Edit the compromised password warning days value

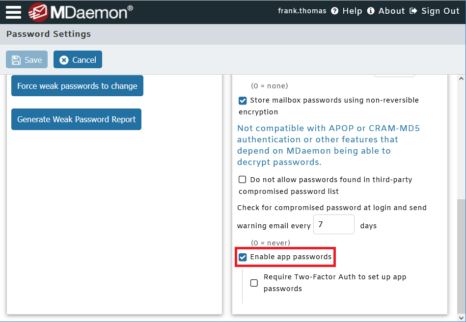click(334, 224)
